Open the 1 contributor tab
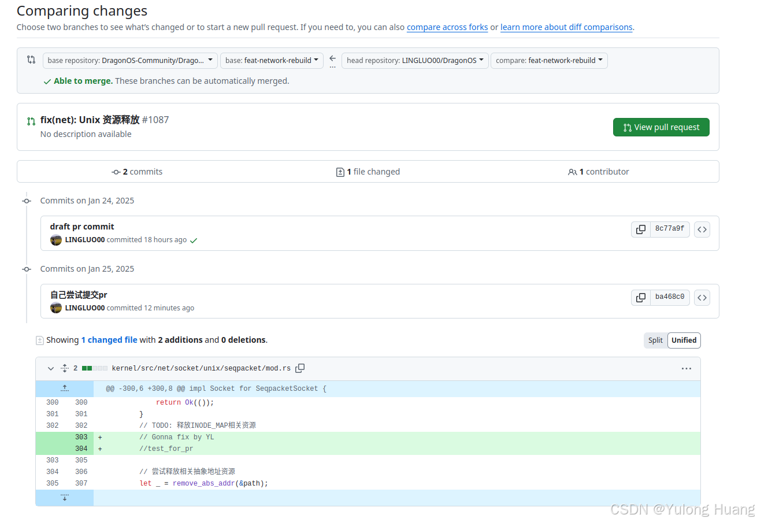 pos(599,172)
